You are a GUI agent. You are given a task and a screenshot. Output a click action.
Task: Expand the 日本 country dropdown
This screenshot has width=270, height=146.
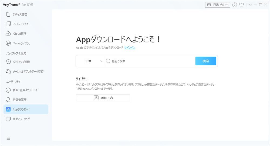tap(90, 61)
